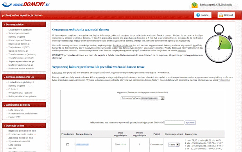
Task: Open Mini API link
Action: 12,148
